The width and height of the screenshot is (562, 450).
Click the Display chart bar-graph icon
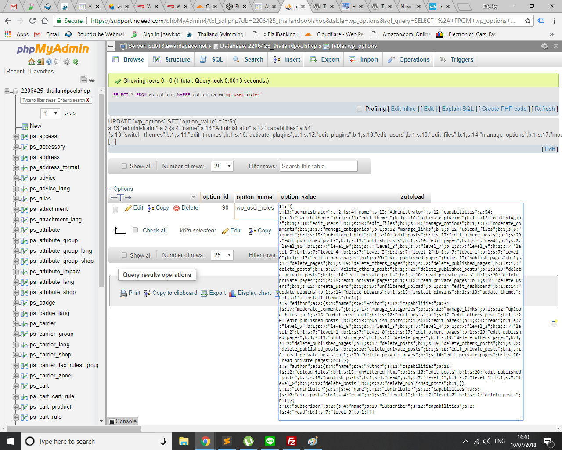click(233, 293)
